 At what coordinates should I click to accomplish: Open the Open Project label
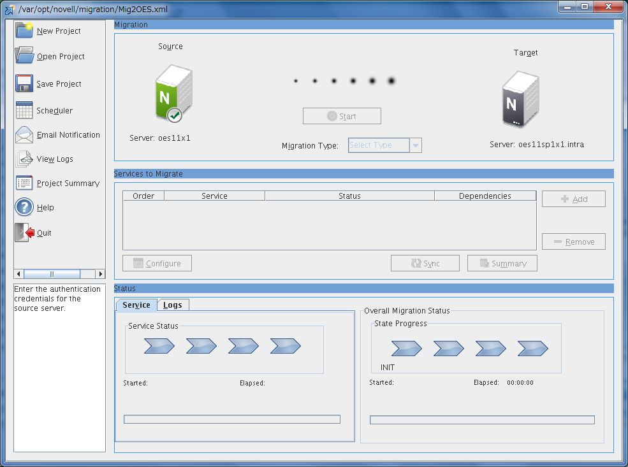(x=61, y=57)
